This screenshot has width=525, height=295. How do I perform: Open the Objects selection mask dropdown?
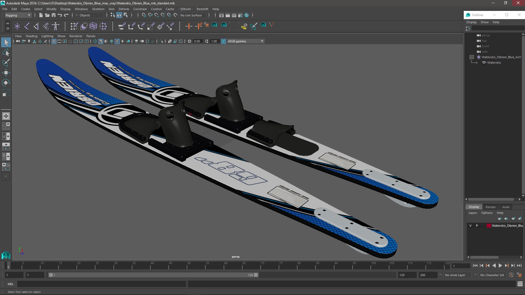[90, 15]
